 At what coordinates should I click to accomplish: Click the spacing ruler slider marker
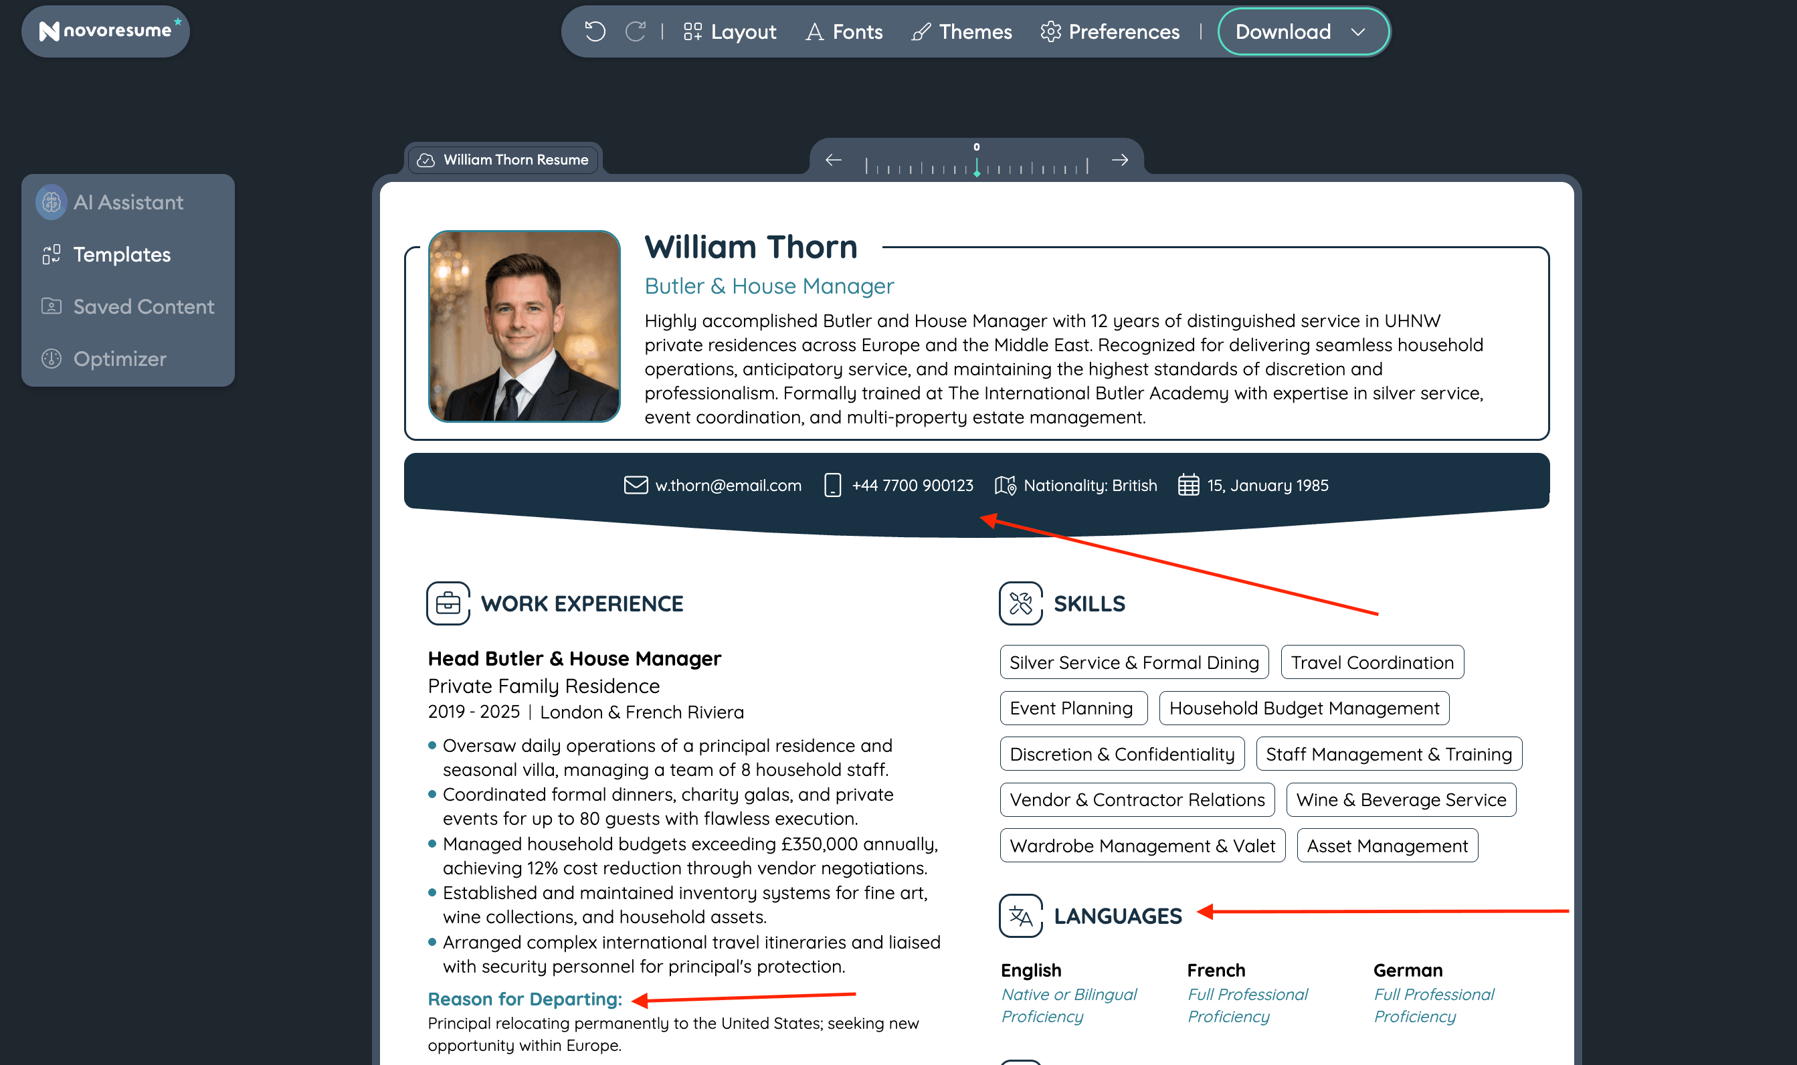[x=977, y=169]
